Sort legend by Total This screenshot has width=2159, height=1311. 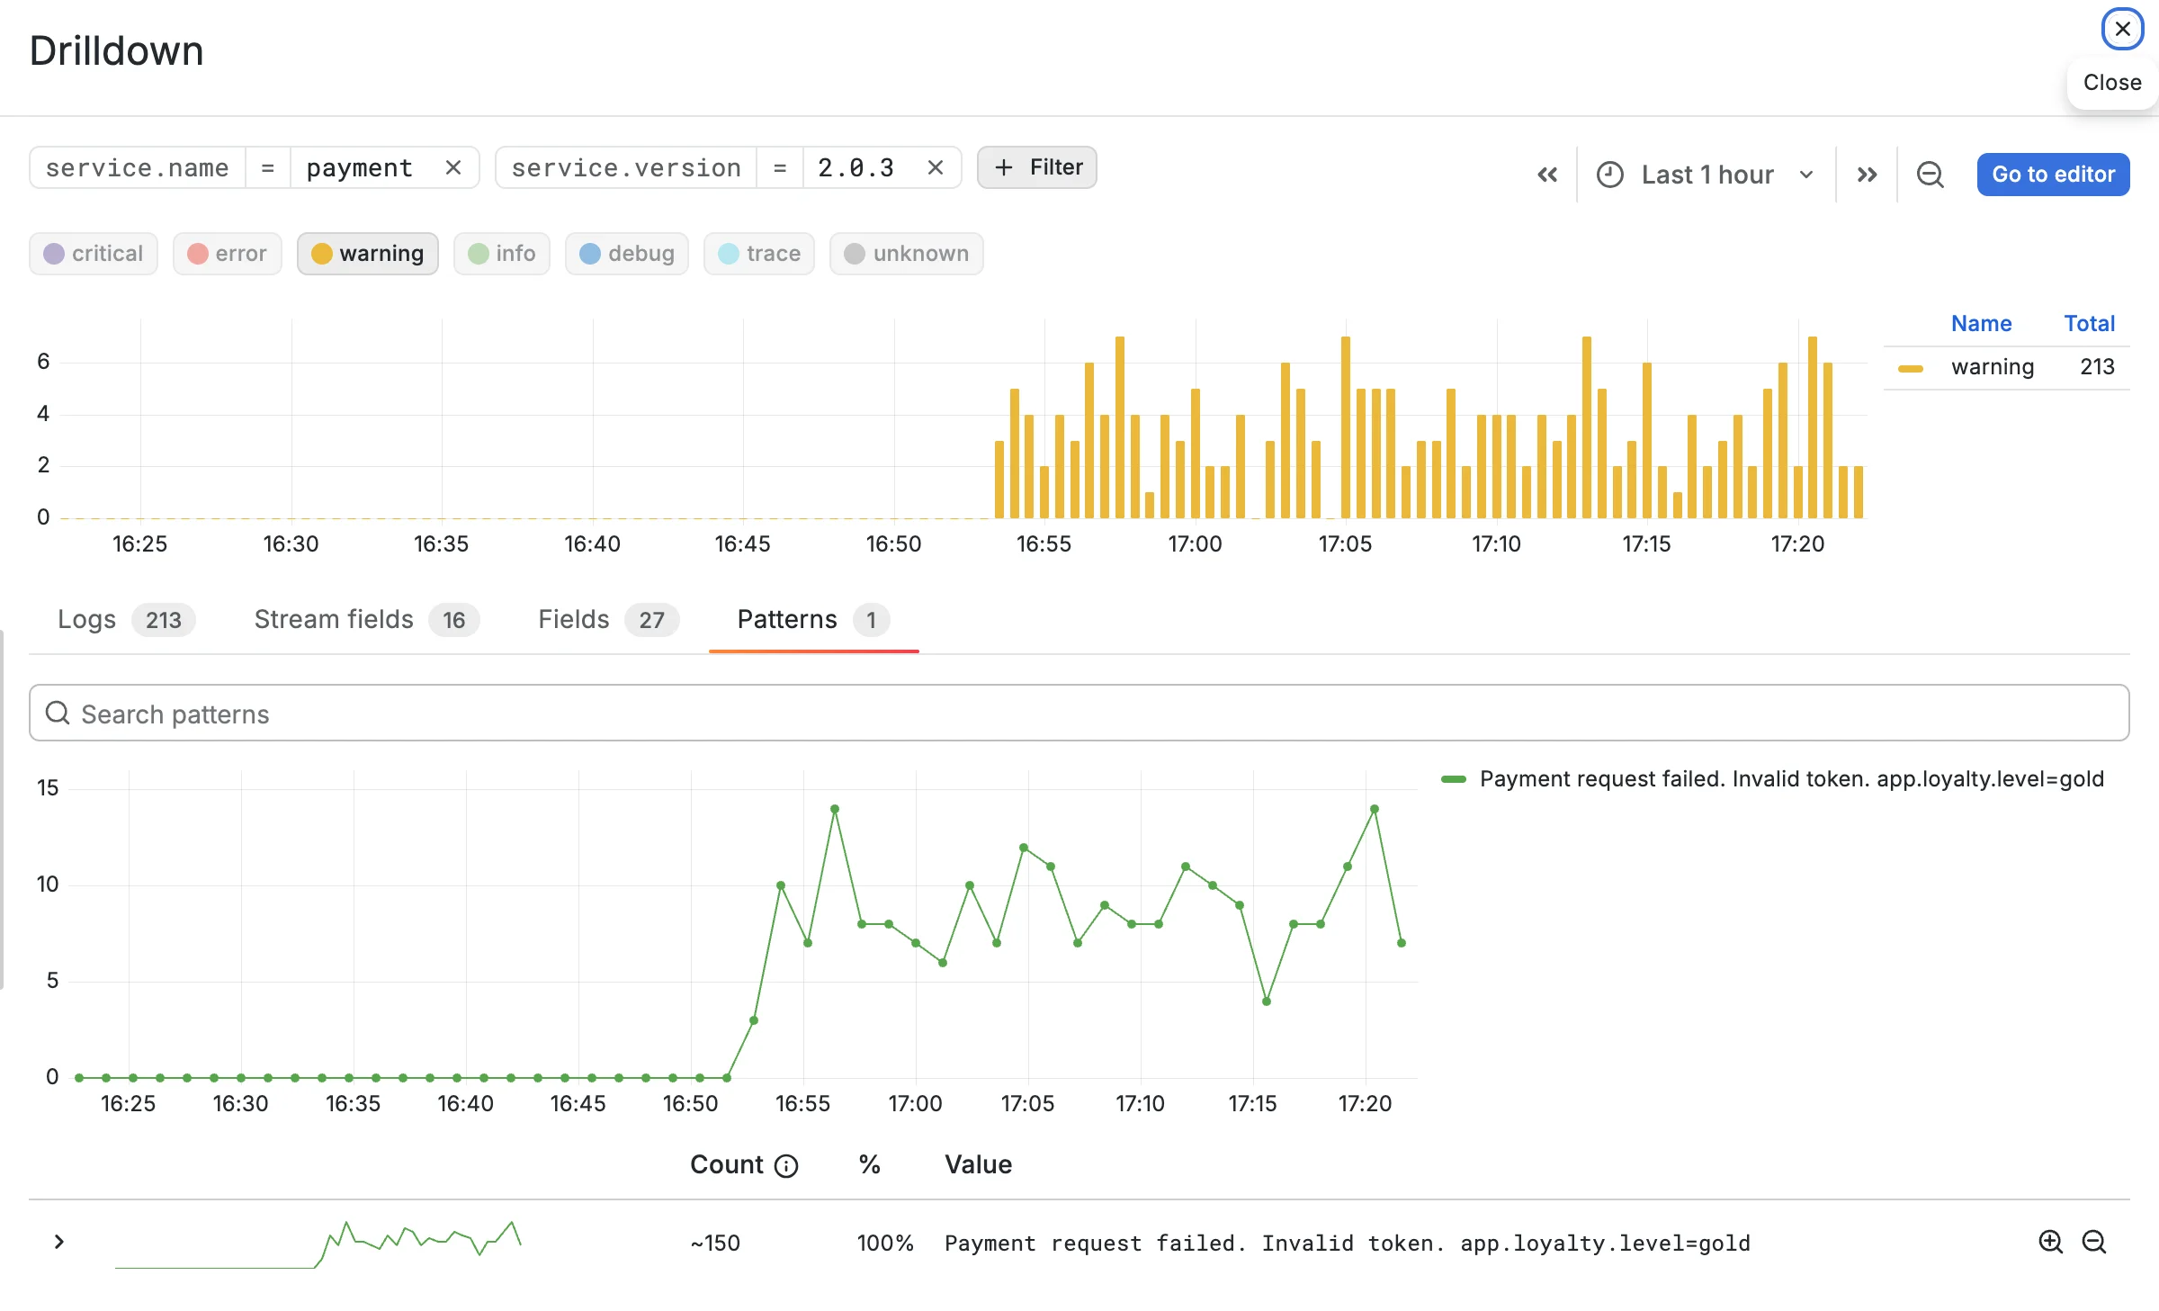(x=2089, y=324)
